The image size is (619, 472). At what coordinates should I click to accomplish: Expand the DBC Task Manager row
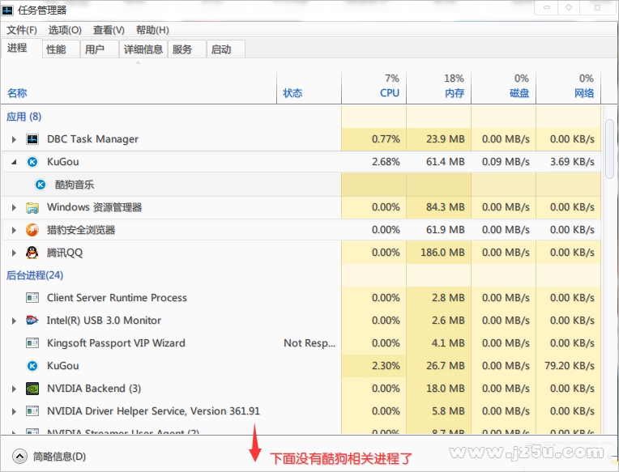tap(14, 139)
